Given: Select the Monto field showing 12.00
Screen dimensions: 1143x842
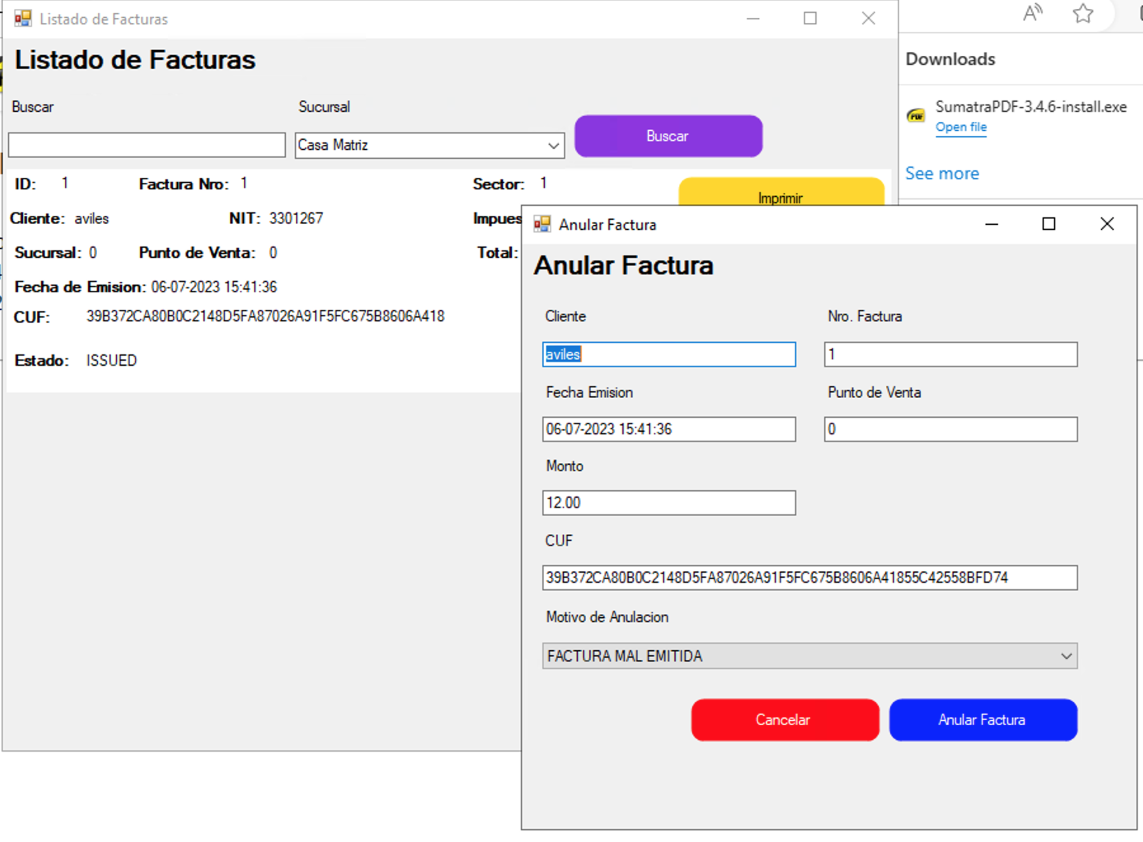Looking at the screenshot, I should coord(669,503).
